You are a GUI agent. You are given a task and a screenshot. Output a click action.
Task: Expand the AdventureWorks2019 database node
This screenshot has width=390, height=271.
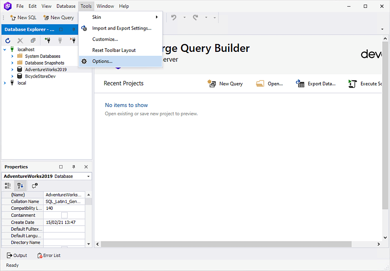[x=12, y=70]
